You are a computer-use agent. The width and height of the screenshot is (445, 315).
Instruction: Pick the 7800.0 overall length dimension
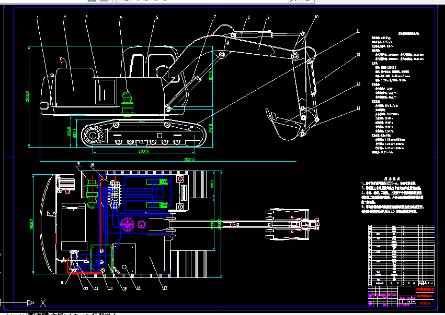coord(189,160)
